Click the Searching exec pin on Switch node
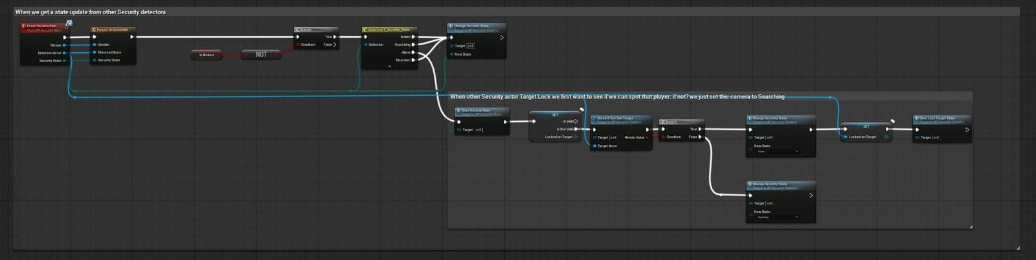 [413, 45]
